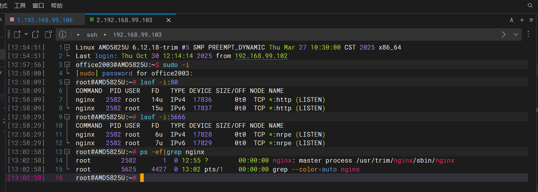Click the new session tab icon in toolbar
This screenshot has height=192, width=538.
(17, 34)
